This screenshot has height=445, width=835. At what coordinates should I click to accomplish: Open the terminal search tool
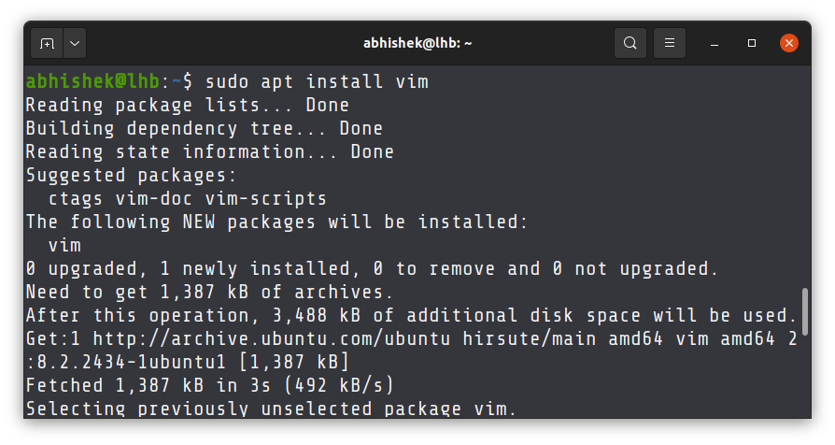click(x=630, y=43)
